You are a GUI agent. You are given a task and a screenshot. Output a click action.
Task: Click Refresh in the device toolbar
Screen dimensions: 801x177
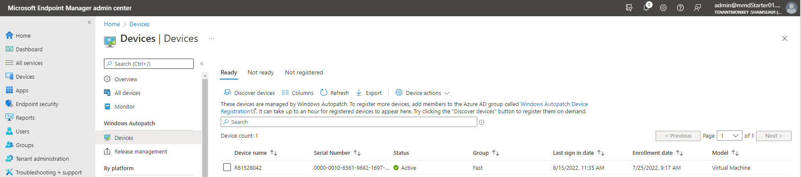click(334, 93)
